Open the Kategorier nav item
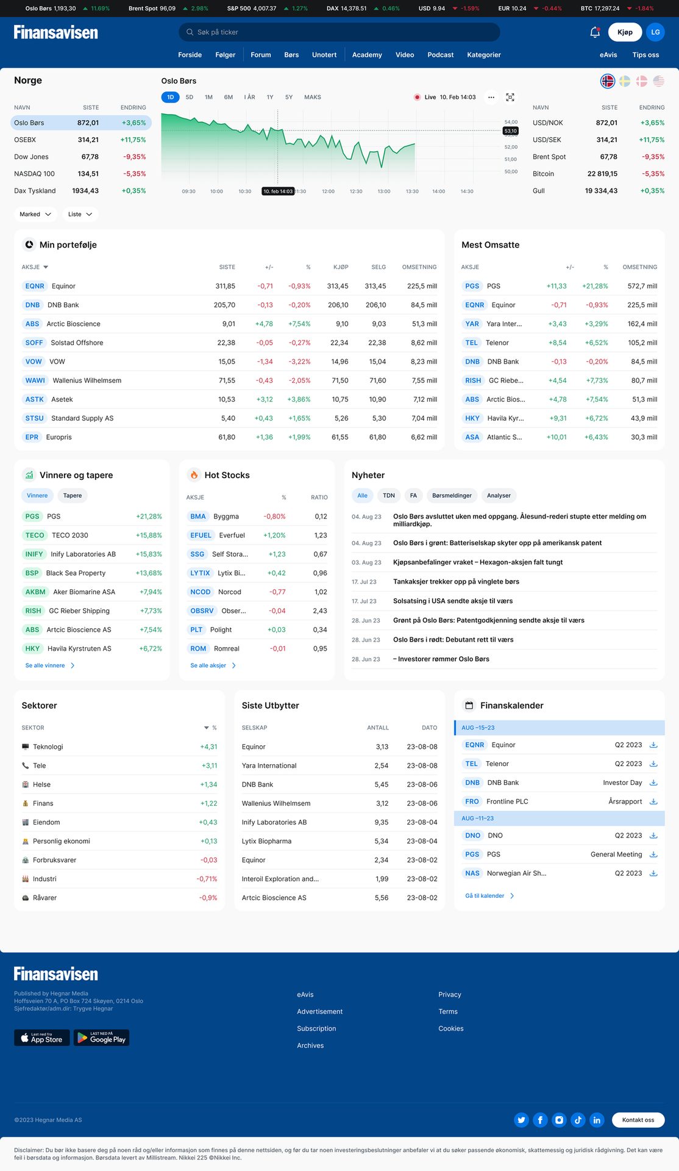Screen dimensions: 679x1171 tap(484, 55)
